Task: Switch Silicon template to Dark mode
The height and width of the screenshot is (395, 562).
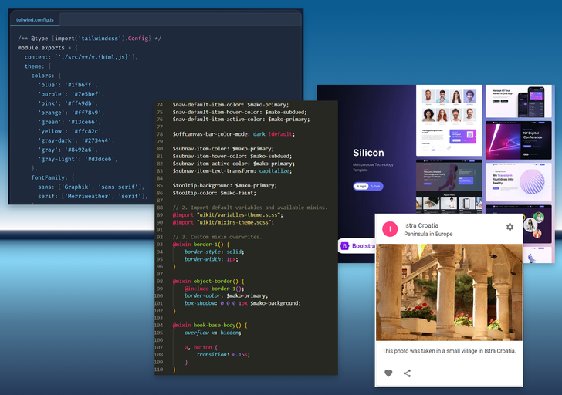Action: click(375, 186)
